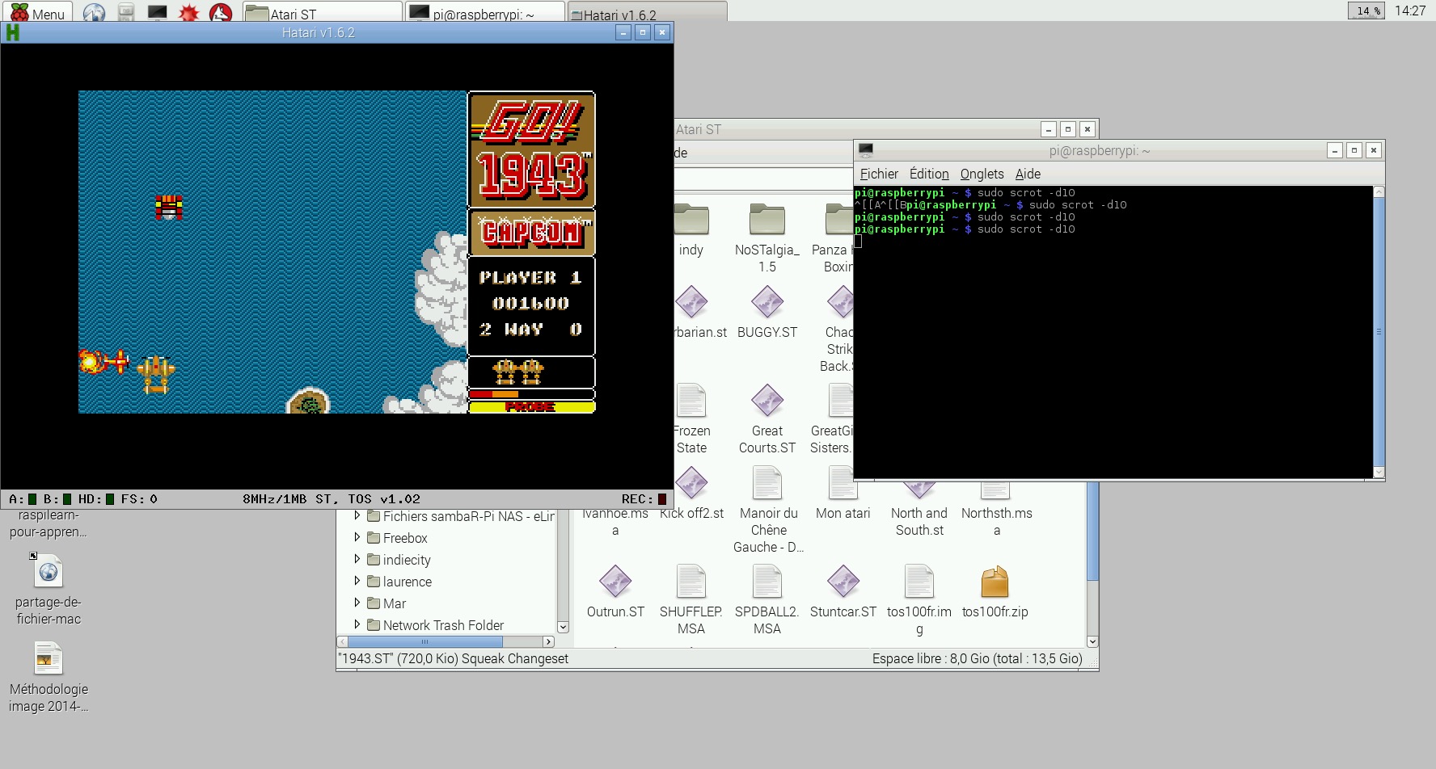Click the terminal's vertical scrollbar
Screen dimensions: 1436x769
[1379, 332]
